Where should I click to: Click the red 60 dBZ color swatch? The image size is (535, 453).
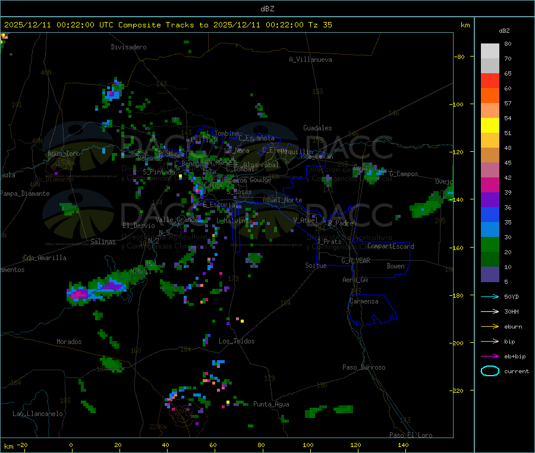[490, 80]
